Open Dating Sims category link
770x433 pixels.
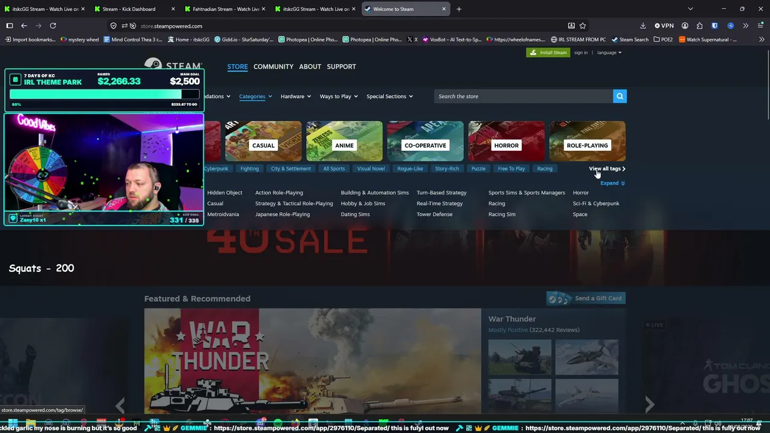click(356, 214)
